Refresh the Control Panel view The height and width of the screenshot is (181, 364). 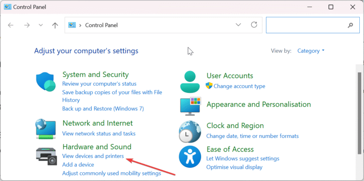coord(254,25)
